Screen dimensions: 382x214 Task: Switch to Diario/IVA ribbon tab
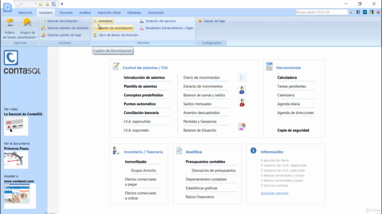coord(25,12)
